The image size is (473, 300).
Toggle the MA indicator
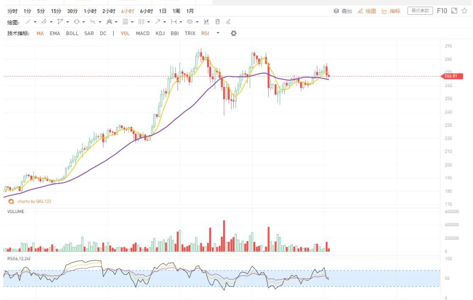point(40,33)
